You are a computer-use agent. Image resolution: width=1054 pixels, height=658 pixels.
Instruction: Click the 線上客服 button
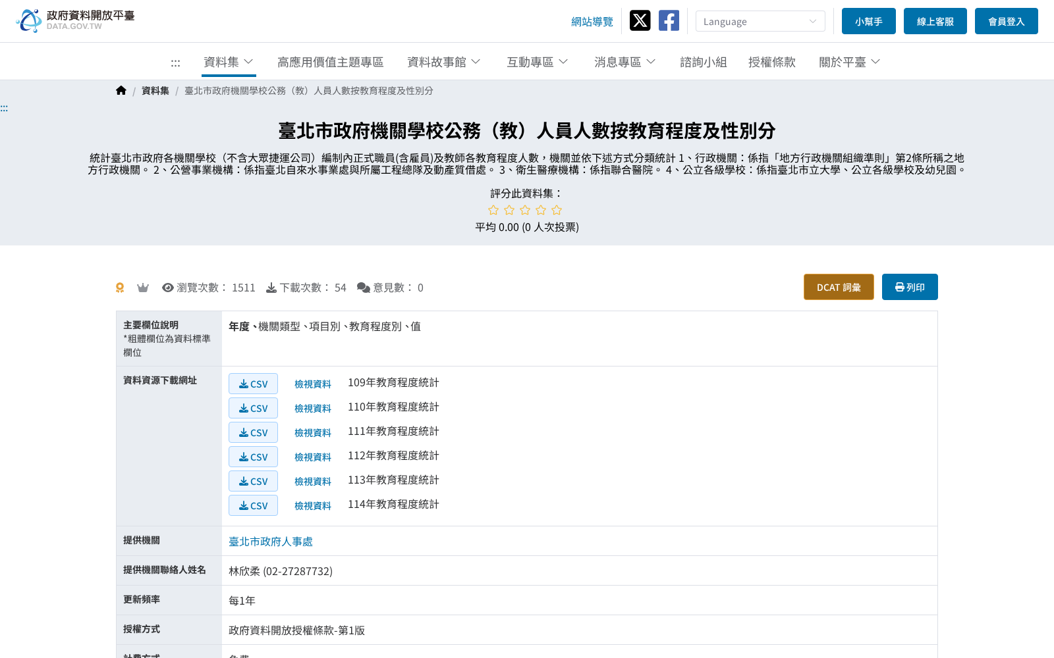click(935, 21)
